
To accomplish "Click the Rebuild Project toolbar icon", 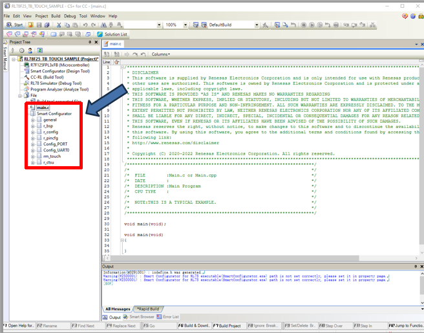I will (x=204, y=25).
